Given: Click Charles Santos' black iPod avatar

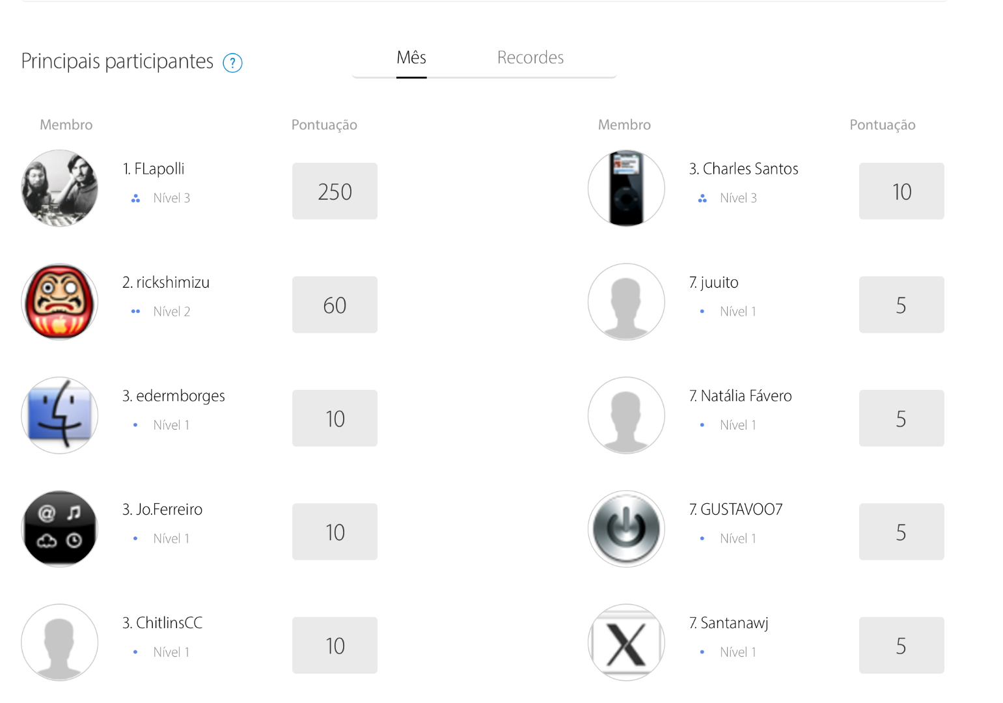Looking at the screenshot, I should [626, 188].
